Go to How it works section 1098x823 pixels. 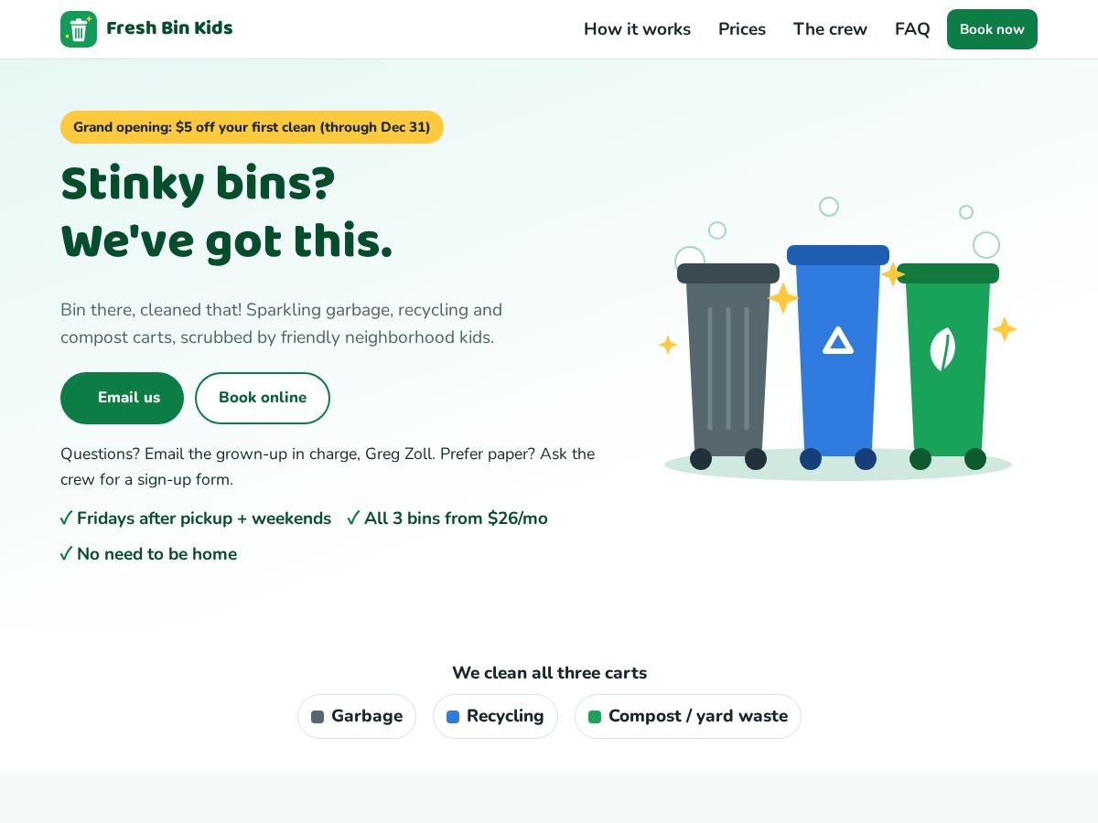pos(637,29)
